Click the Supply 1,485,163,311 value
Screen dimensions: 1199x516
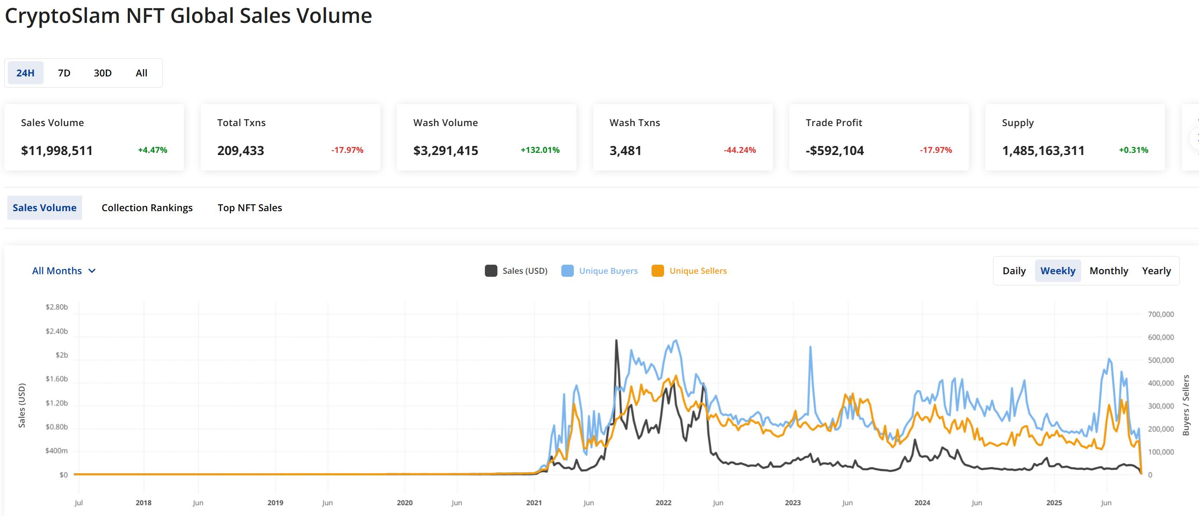1043,150
